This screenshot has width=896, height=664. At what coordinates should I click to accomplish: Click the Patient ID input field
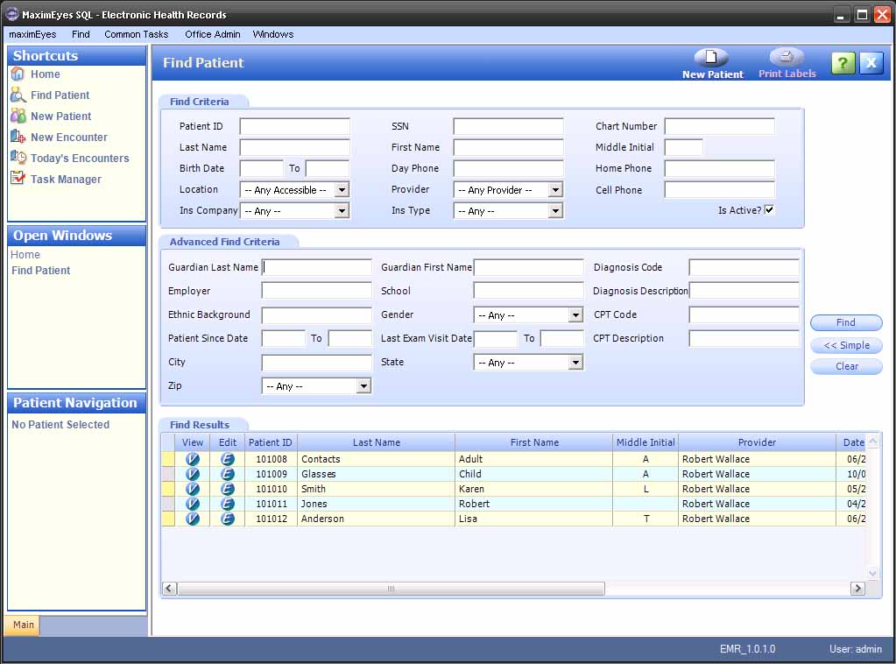point(294,126)
